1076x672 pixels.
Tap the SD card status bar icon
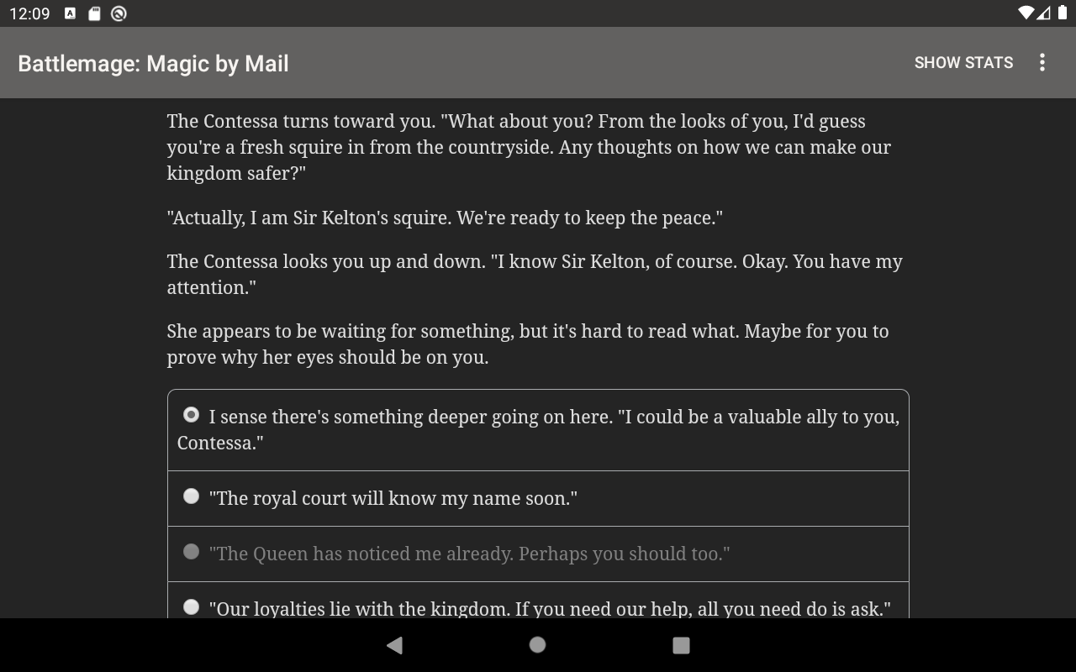coord(95,13)
